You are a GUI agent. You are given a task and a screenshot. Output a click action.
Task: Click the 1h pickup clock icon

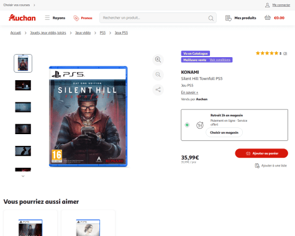[x=200, y=125]
